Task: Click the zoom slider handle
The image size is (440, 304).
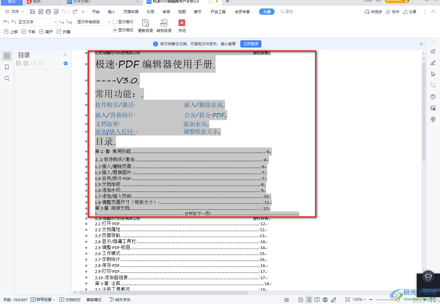Action: tap(398, 300)
